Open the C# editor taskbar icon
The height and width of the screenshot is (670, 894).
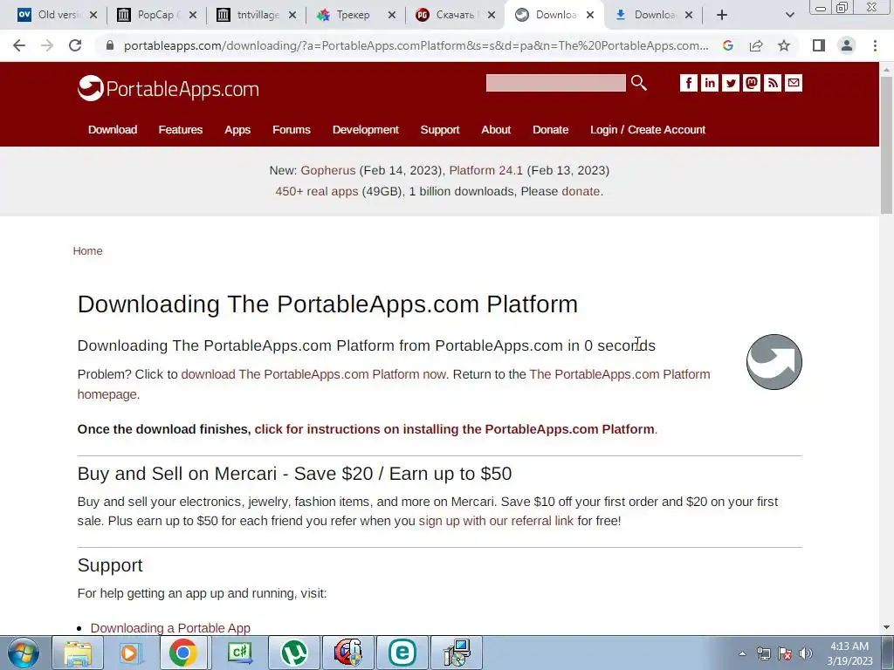[x=239, y=653]
